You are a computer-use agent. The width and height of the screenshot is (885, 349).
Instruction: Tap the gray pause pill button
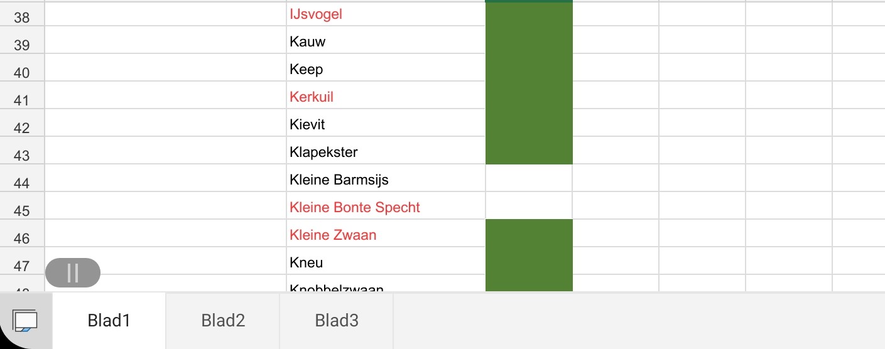tap(73, 272)
